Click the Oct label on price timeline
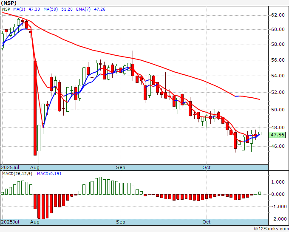This screenshot has height=232, width=289. (206, 167)
